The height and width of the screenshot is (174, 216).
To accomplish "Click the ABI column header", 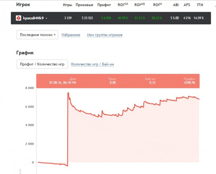I will click(176, 5).
